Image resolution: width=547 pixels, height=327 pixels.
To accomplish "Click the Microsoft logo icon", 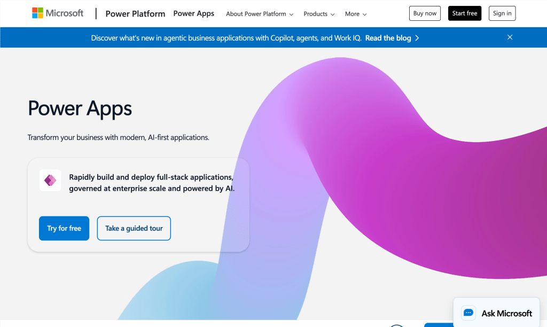I will tap(37, 12).
